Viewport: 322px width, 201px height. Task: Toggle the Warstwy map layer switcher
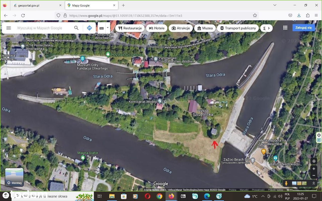[x=14, y=177]
